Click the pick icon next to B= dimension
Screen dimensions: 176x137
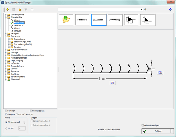tap(160, 73)
